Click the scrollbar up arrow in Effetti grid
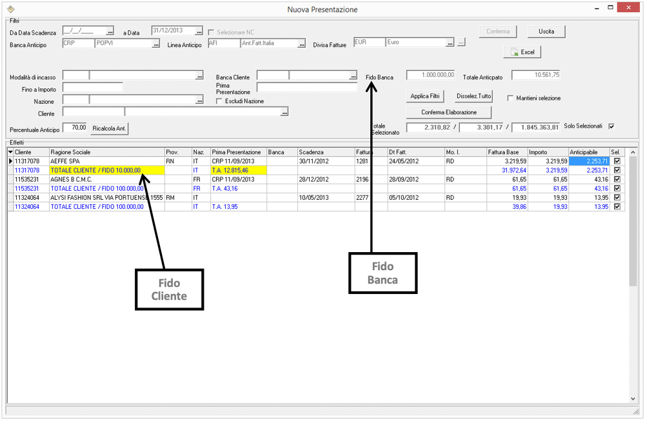 633,152
